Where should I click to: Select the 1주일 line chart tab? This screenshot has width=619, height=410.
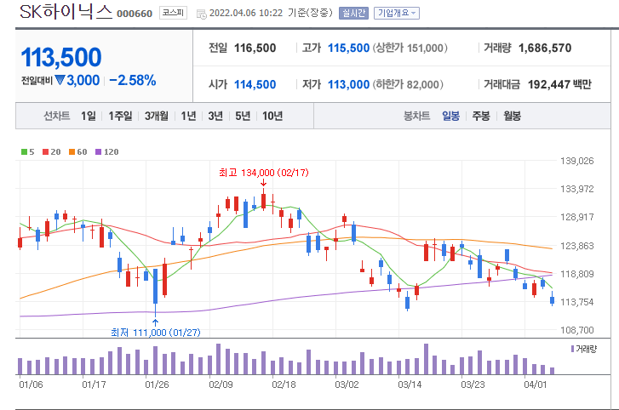pos(120,116)
